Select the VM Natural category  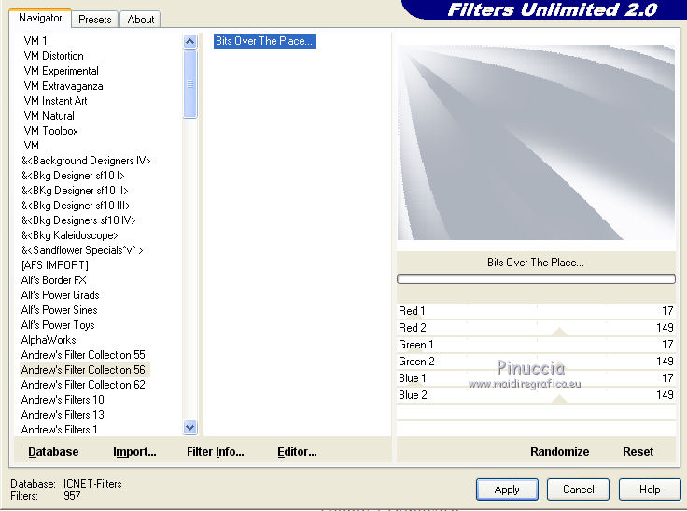click(49, 115)
